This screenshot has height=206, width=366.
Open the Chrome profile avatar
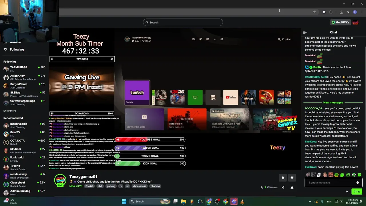tap(355, 12)
